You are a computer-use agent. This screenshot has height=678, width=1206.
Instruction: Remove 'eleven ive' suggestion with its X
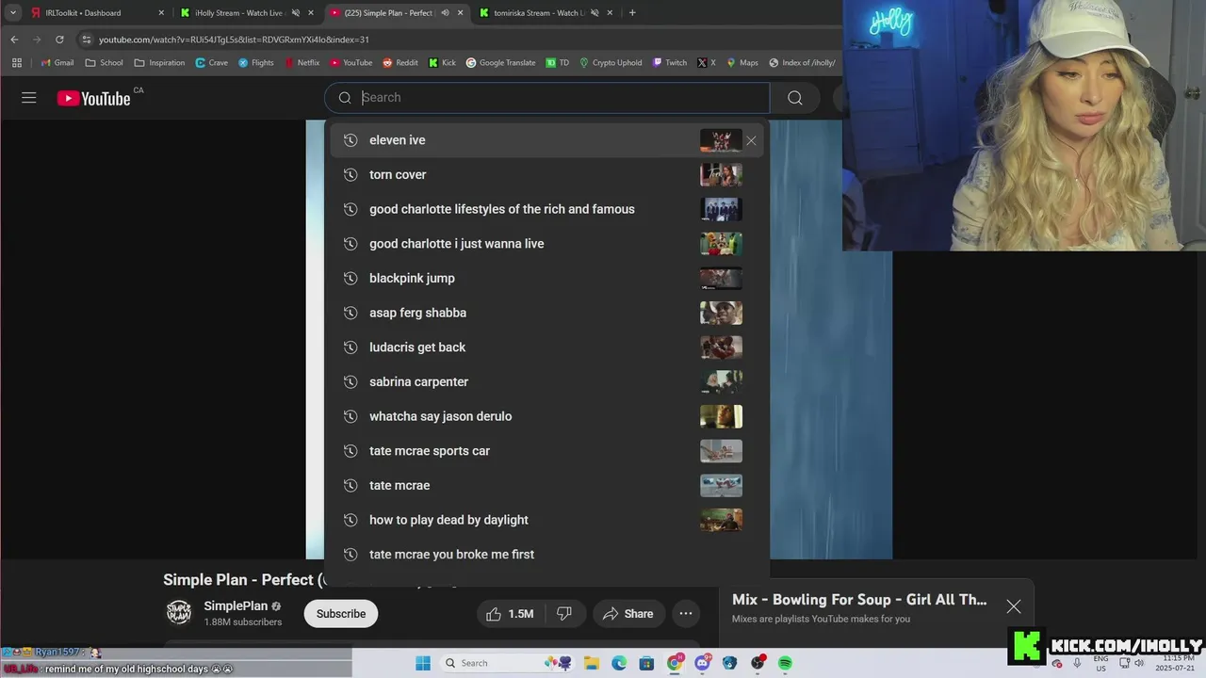751,140
